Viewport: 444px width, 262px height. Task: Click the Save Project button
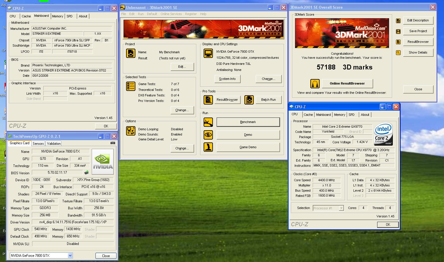(418, 31)
